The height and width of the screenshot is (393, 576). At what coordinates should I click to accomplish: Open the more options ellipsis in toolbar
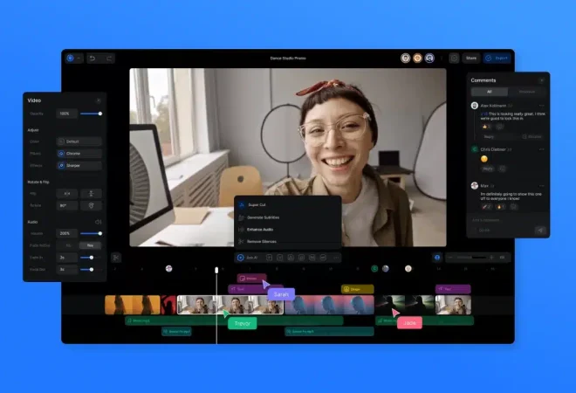(x=336, y=258)
